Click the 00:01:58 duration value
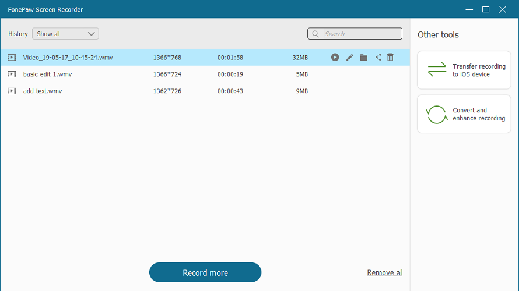519x291 pixels. (x=230, y=58)
